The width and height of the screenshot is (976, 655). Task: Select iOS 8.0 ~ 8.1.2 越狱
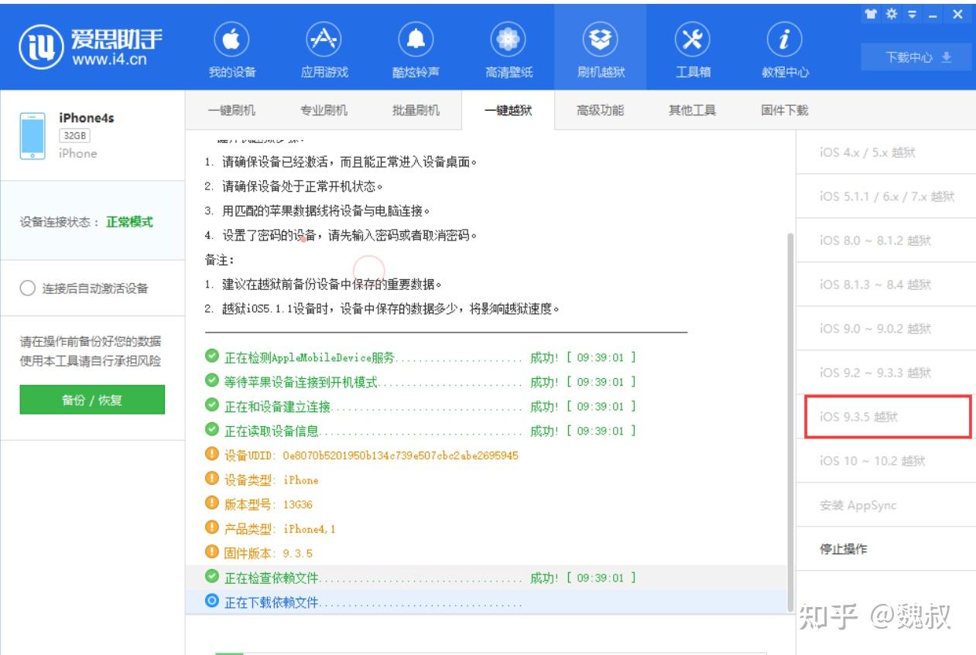point(885,241)
